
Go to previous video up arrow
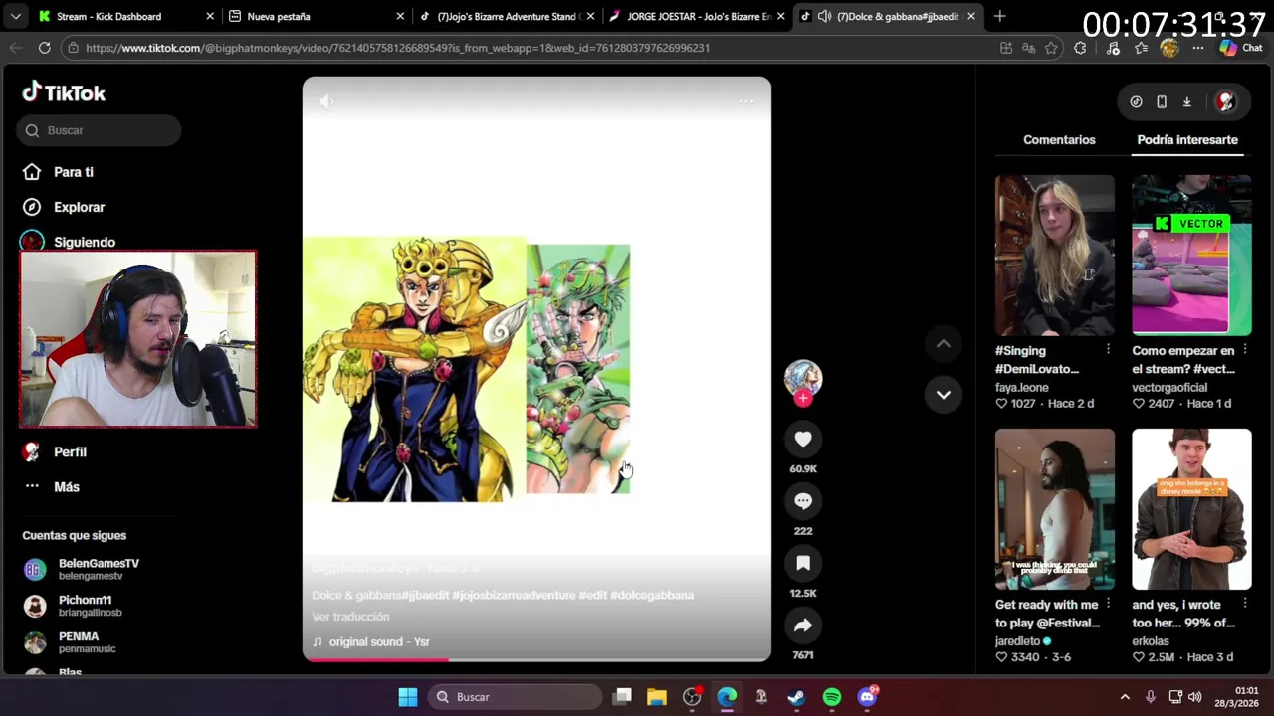point(944,344)
